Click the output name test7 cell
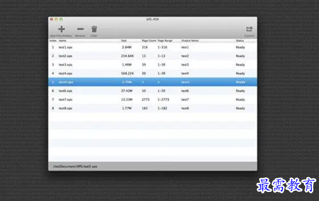Viewport: 319px width, 201px height. coord(185,99)
